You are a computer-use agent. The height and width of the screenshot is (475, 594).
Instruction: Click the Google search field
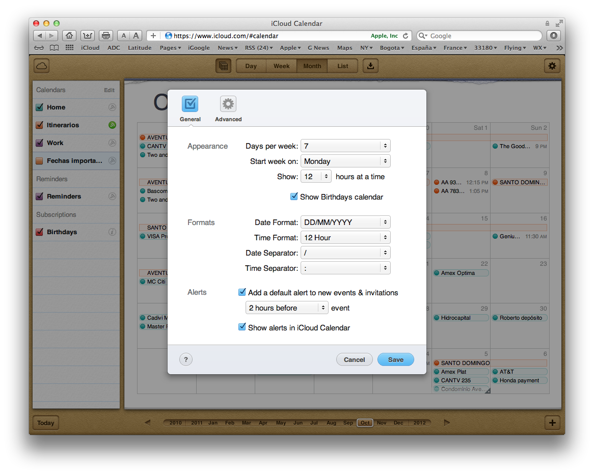(x=479, y=36)
